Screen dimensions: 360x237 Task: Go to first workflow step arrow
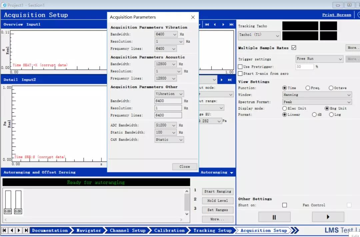(4, 230)
